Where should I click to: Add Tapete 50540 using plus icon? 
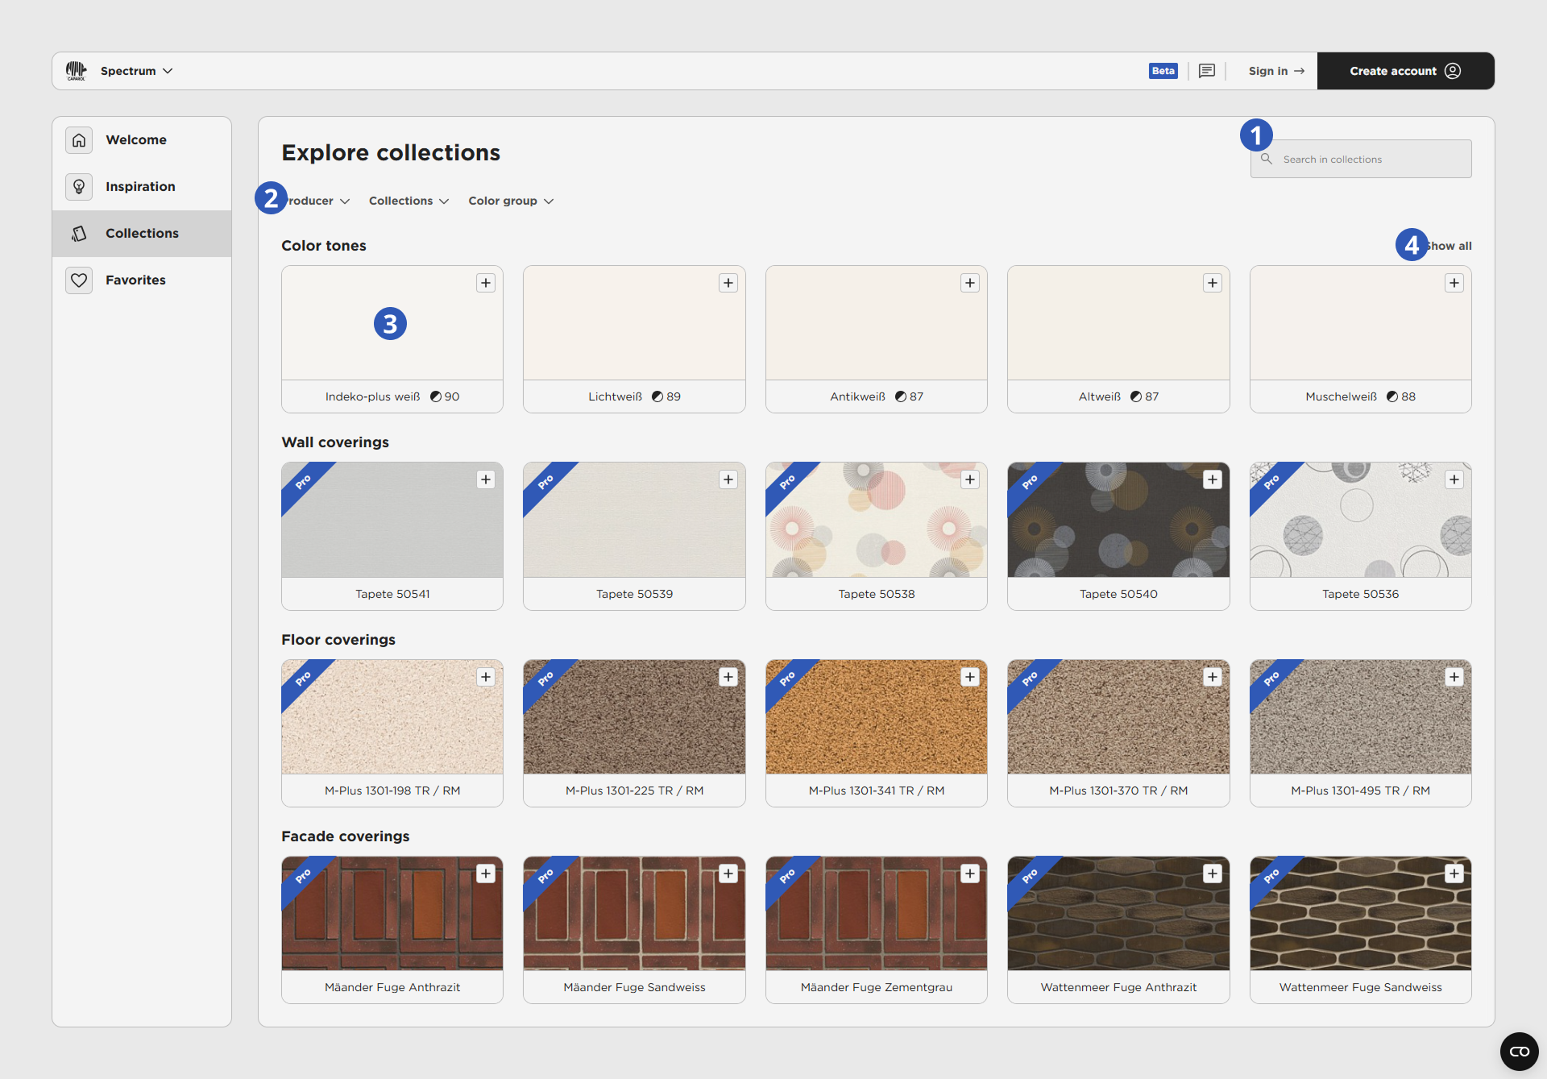[x=1212, y=480]
